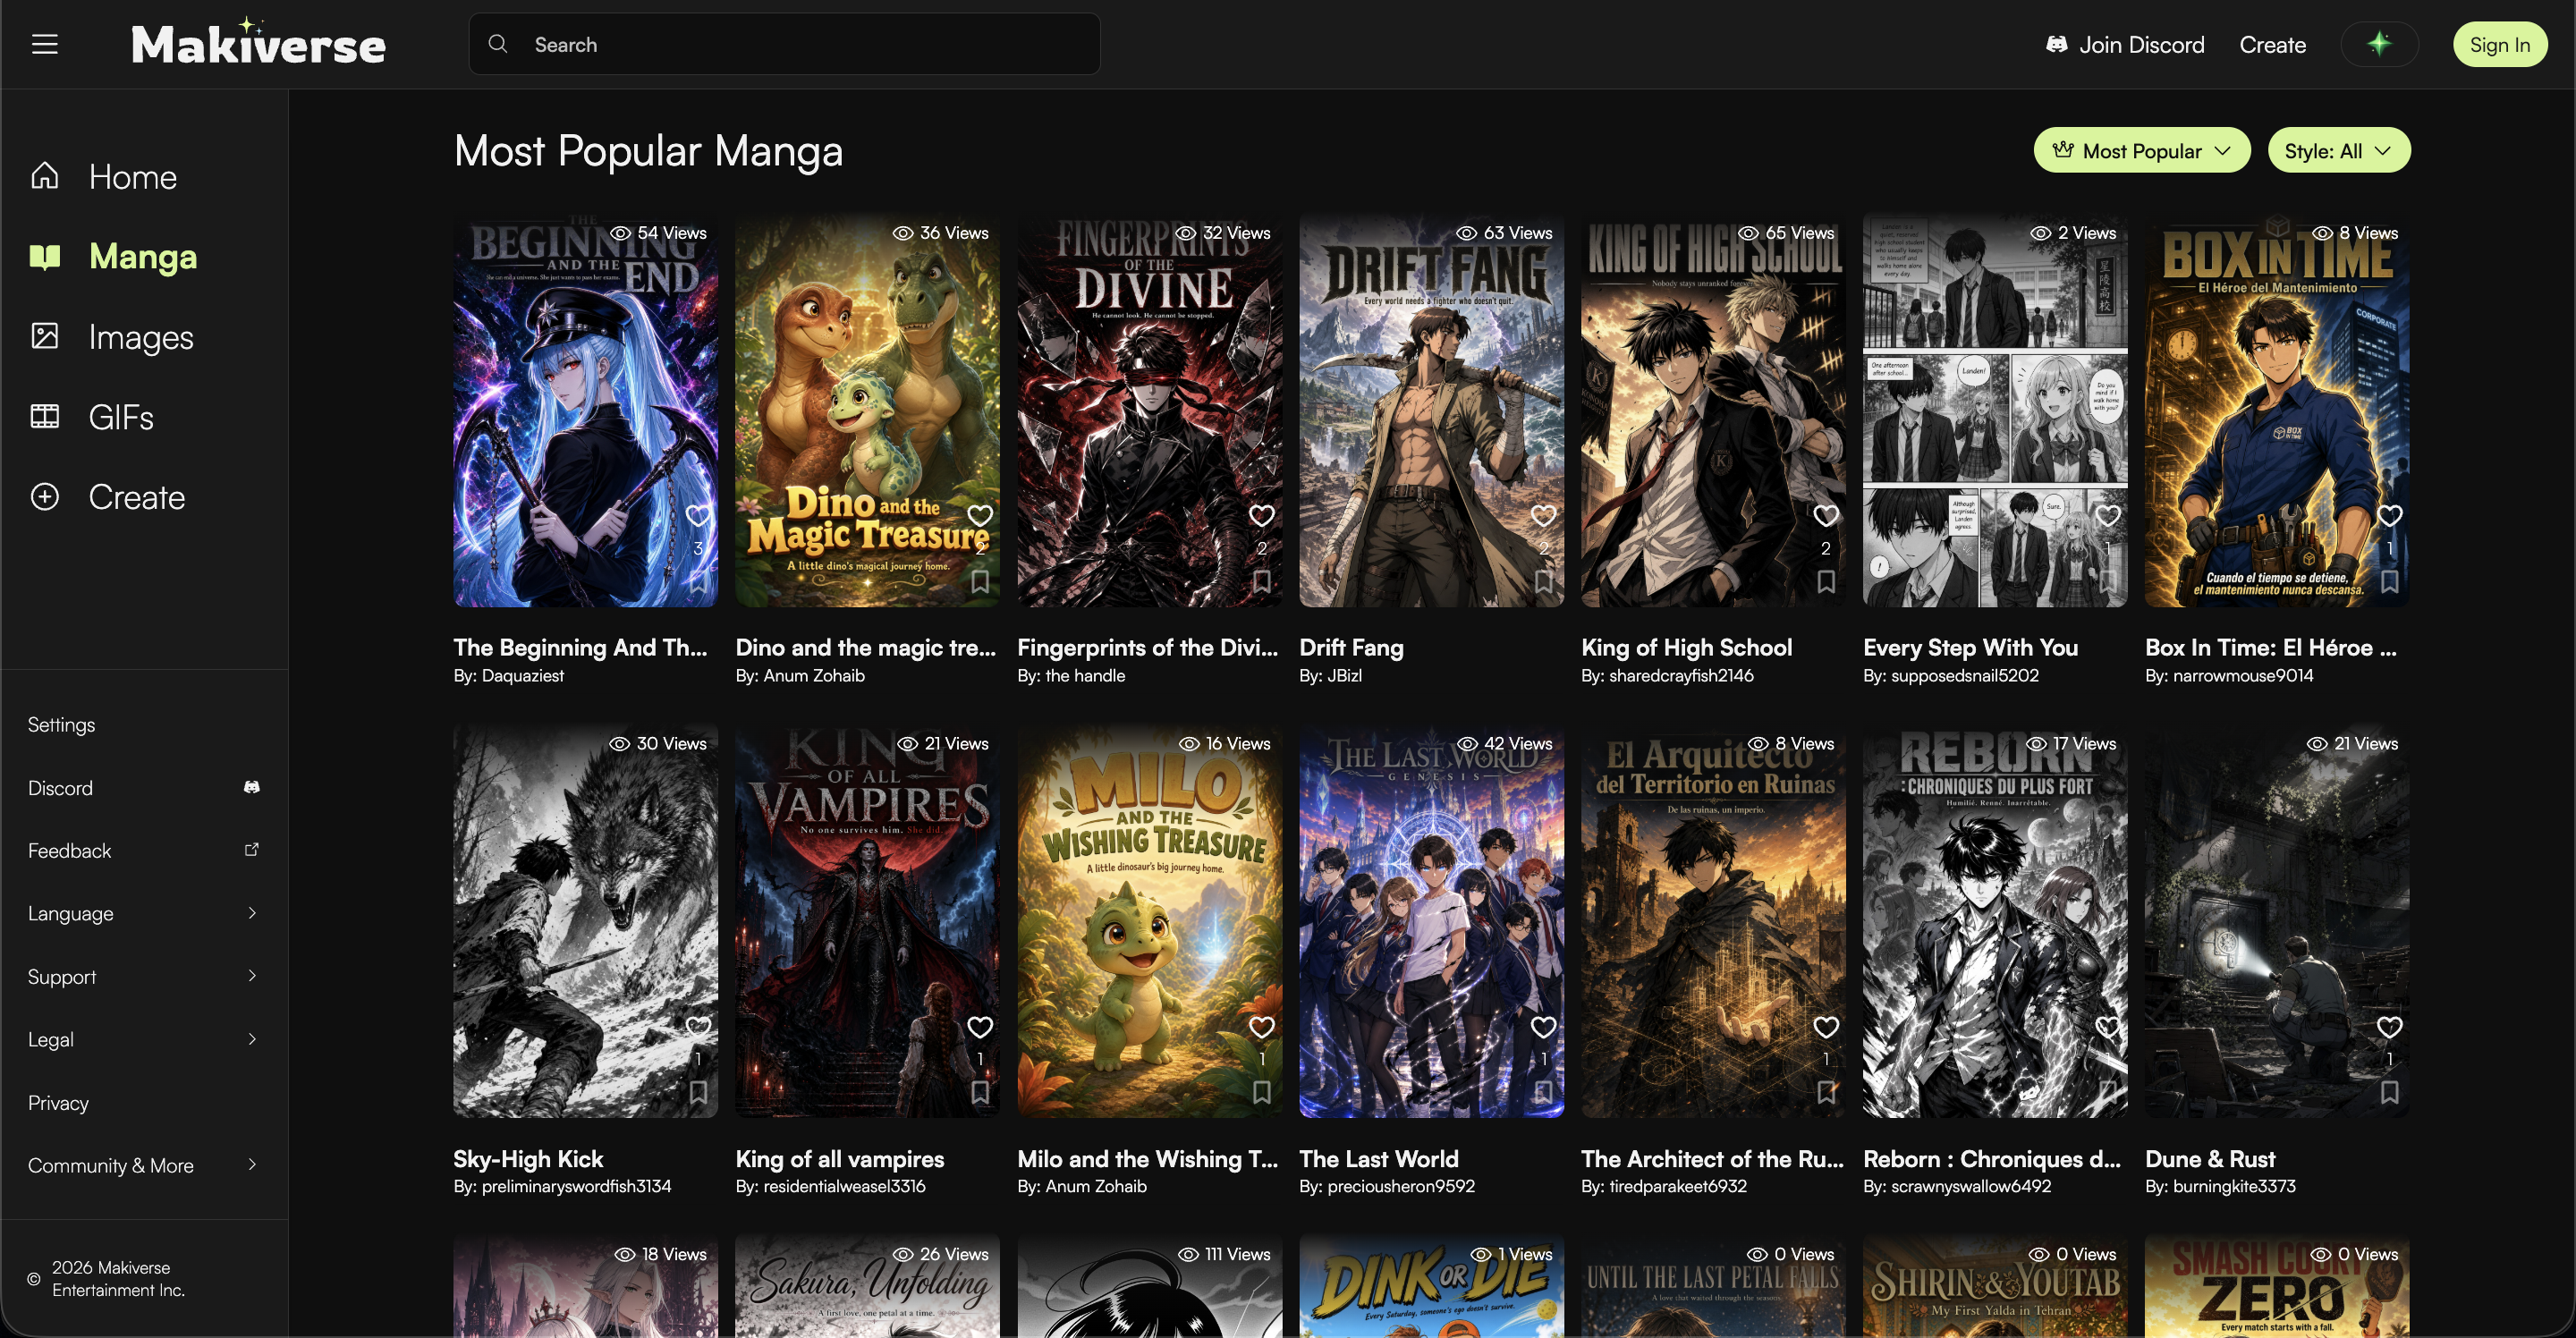Open the Privacy link
Screen dimensions: 2576x1338
[x=58, y=1102]
